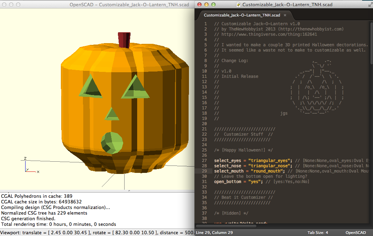Click the document icon in the editor title bar
Image resolution: width=373 pixels, height=236 pixels.
(x=239, y=5)
